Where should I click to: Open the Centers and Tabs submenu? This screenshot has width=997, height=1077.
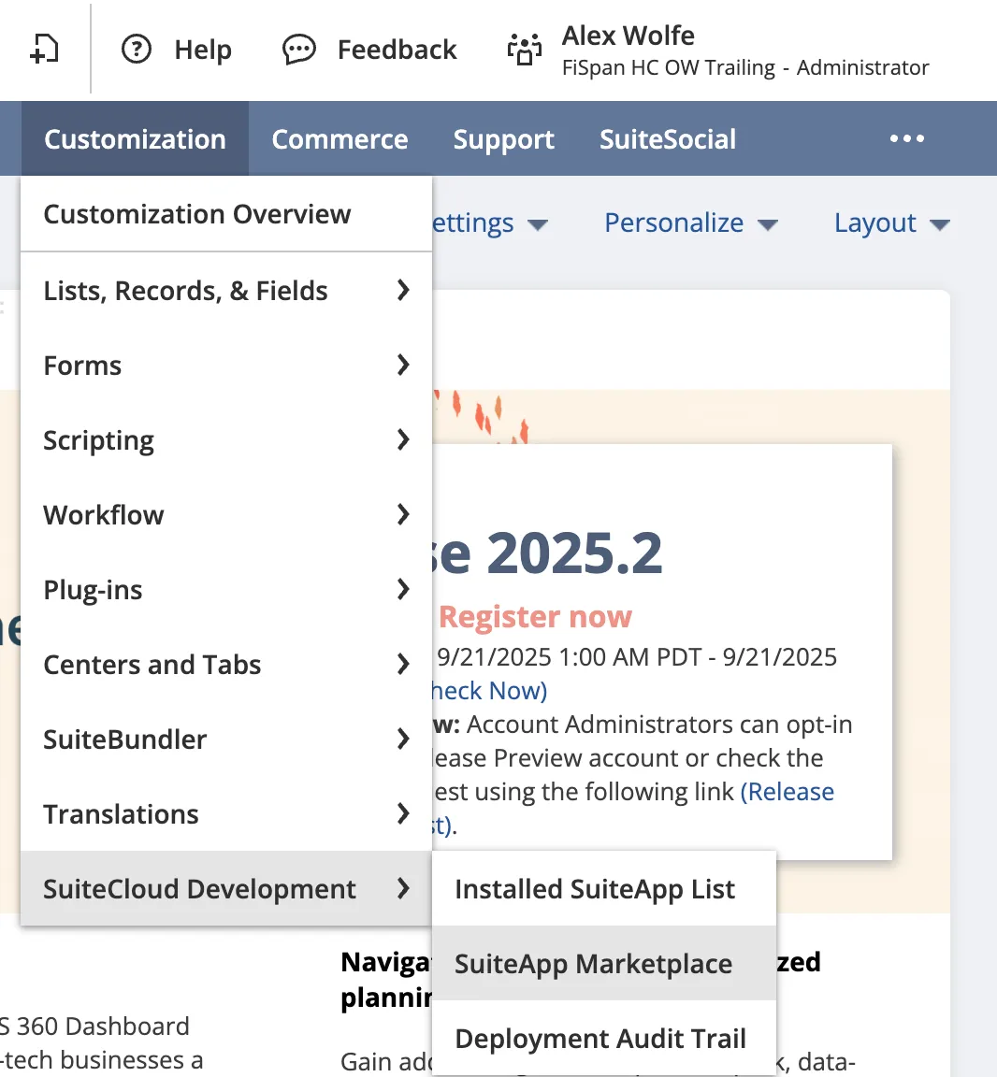pos(226,665)
